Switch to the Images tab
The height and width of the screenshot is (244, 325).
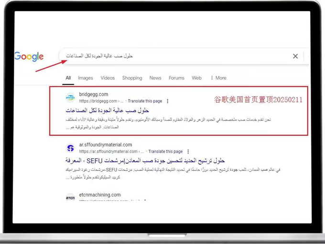point(86,78)
